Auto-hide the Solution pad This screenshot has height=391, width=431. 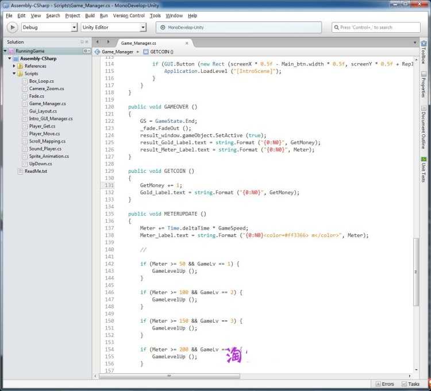(82, 42)
